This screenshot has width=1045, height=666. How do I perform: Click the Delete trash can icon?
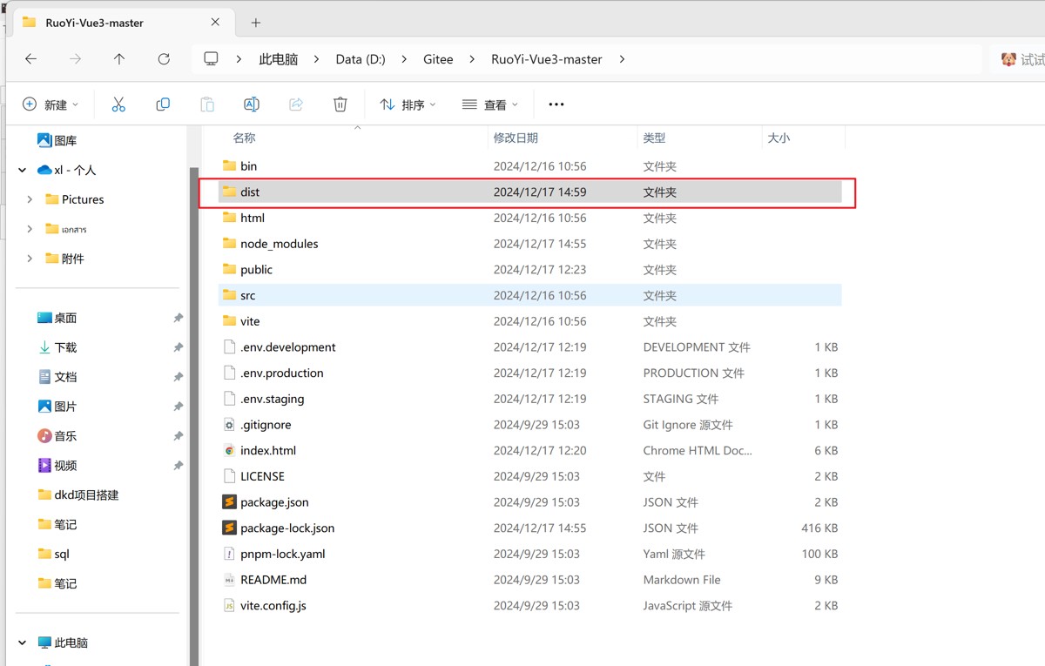coord(340,104)
